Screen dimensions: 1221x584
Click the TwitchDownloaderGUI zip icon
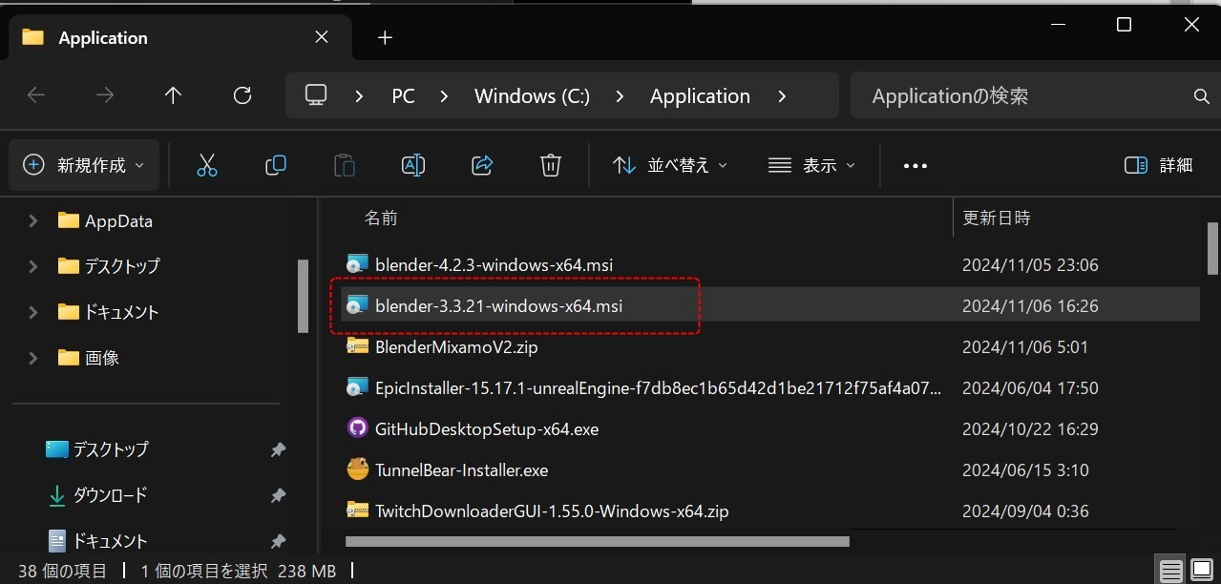pyautogui.click(x=357, y=511)
